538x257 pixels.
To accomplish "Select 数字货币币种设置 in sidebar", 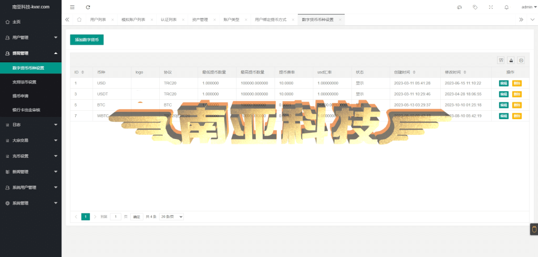I will [30, 68].
